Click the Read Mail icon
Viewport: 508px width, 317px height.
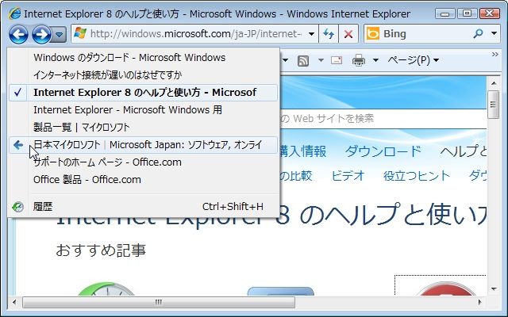[x=337, y=60]
